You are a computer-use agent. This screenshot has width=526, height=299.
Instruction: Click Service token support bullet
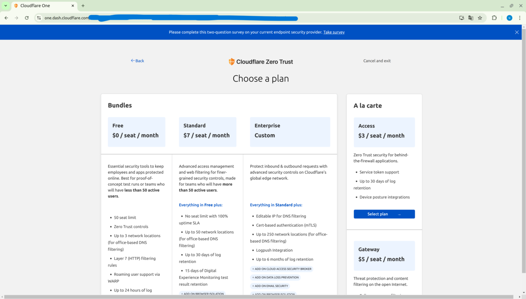click(x=379, y=172)
